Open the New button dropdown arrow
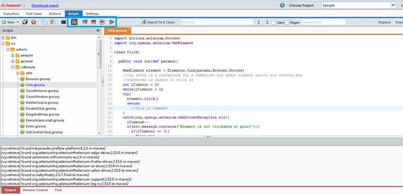The image size is (403, 194). [18, 23]
